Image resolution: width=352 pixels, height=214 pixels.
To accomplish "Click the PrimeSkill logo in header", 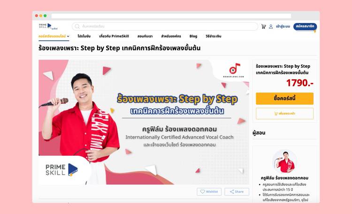I will click(x=48, y=26).
